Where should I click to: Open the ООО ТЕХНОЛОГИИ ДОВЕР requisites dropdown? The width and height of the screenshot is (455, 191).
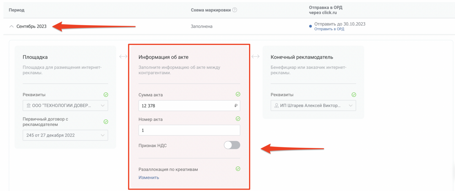tap(65, 105)
